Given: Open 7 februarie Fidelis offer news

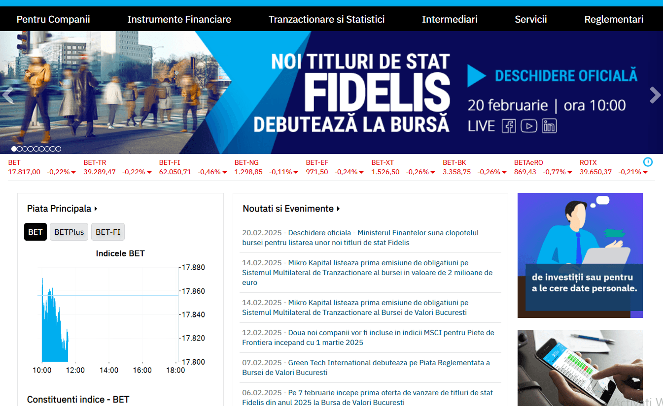Looking at the screenshot, I should click(x=367, y=398).
